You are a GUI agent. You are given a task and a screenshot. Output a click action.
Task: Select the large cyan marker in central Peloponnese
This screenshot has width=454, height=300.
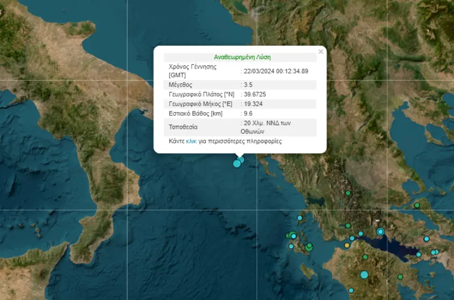tap(364, 275)
